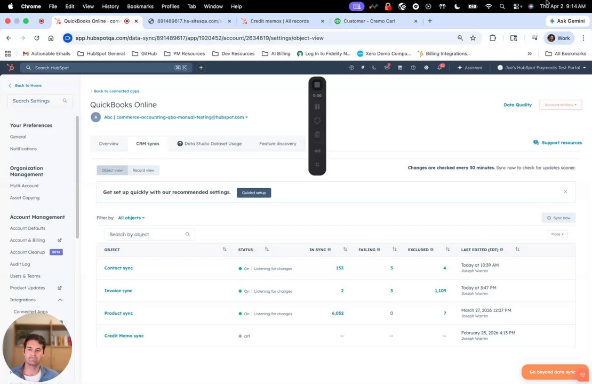592x384 pixels.
Task: Switch to the Credit memos browser tab
Action: point(279,21)
